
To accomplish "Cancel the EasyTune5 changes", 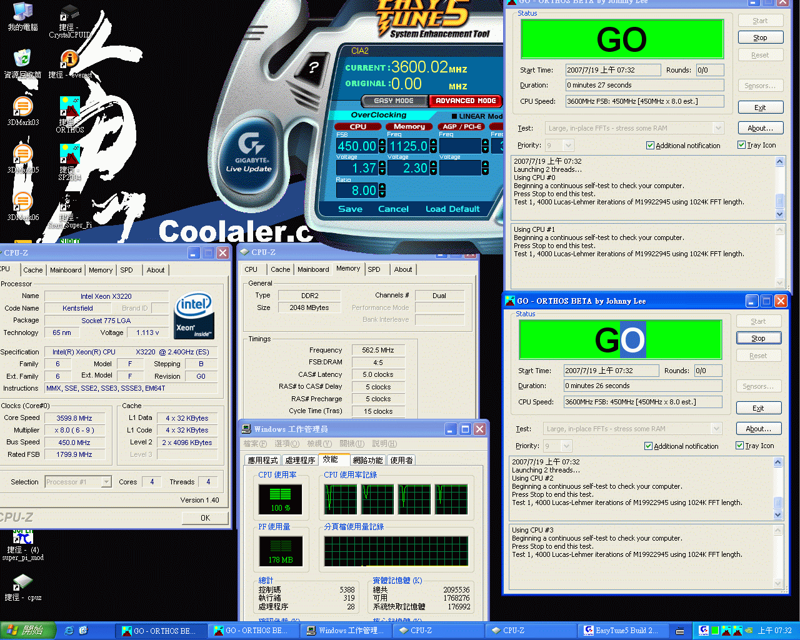I will [x=393, y=209].
